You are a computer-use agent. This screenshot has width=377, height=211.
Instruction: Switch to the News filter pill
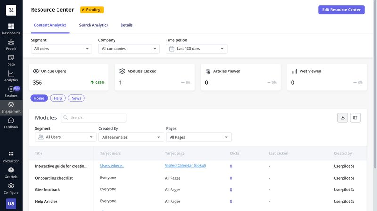76,98
